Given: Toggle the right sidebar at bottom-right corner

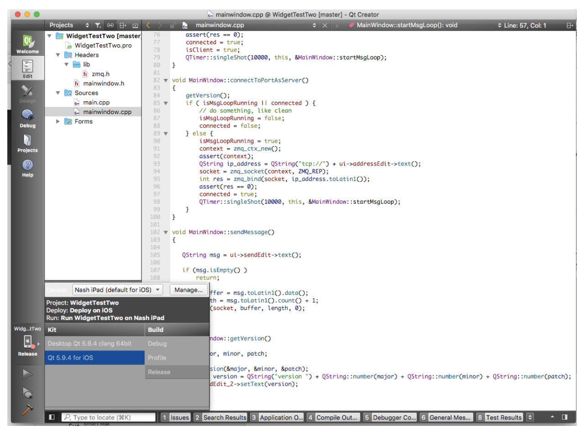Looking at the screenshot, I should [565, 417].
